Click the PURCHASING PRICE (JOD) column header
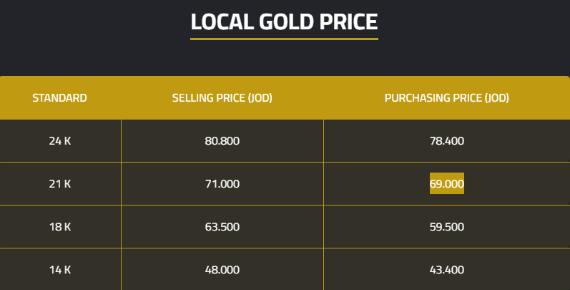570x290 pixels. coord(446,98)
